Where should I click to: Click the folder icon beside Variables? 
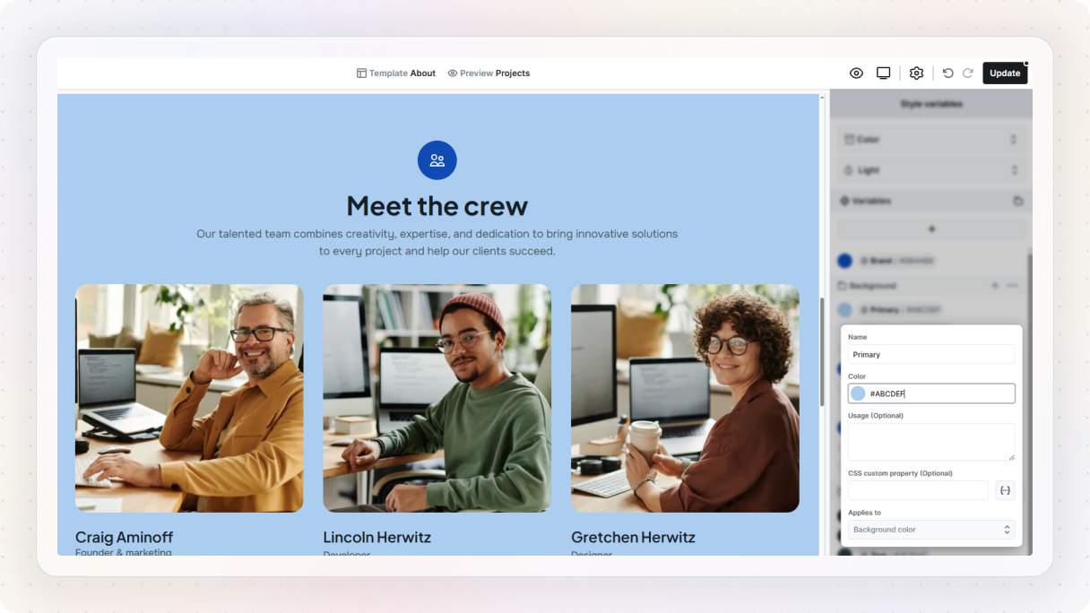[1018, 201]
